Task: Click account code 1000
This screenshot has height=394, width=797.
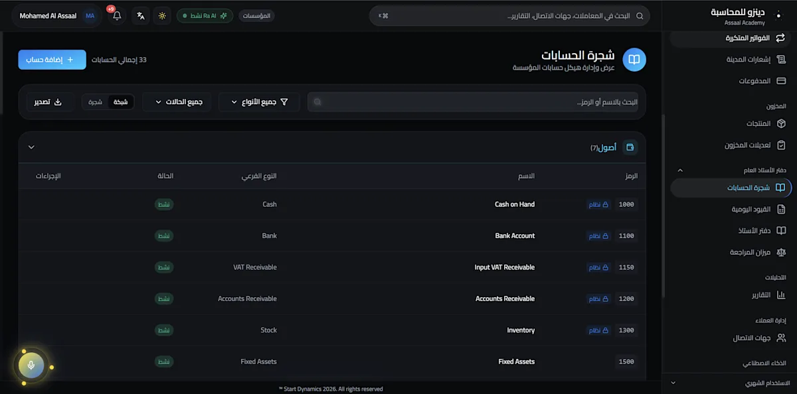Action: (626, 204)
